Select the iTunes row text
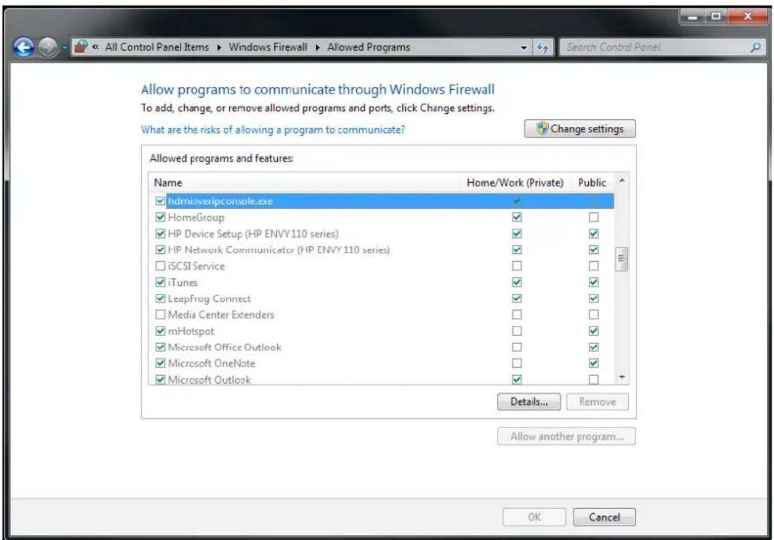The height and width of the screenshot is (540, 774). (x=183, y=283)
